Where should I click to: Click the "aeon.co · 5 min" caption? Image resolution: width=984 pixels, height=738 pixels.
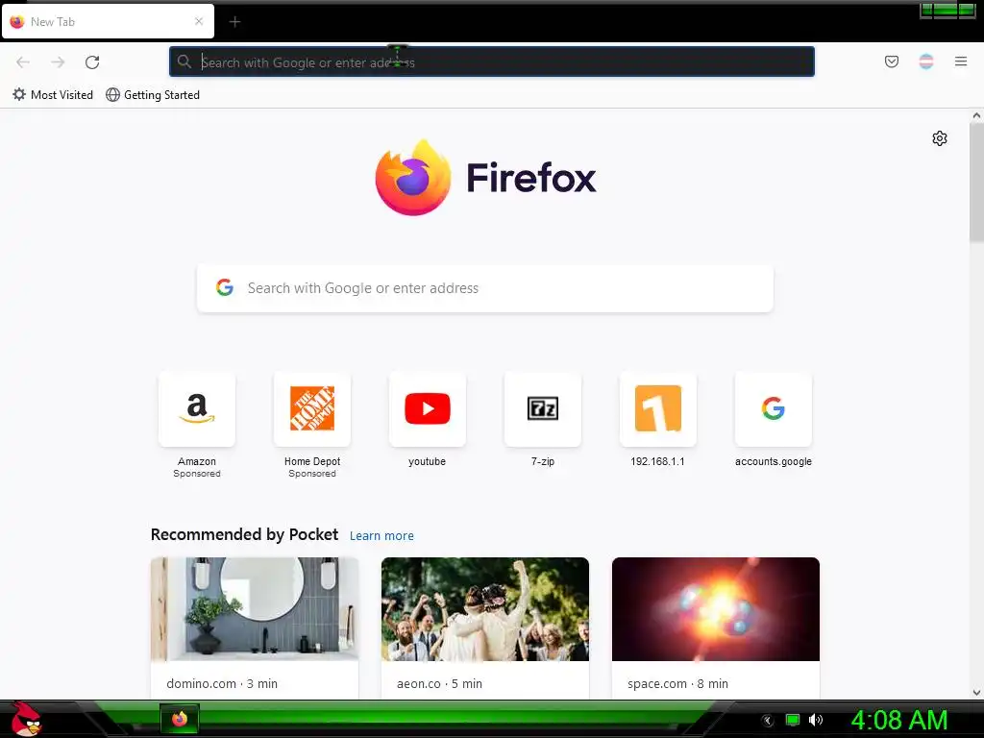[439, 683]
